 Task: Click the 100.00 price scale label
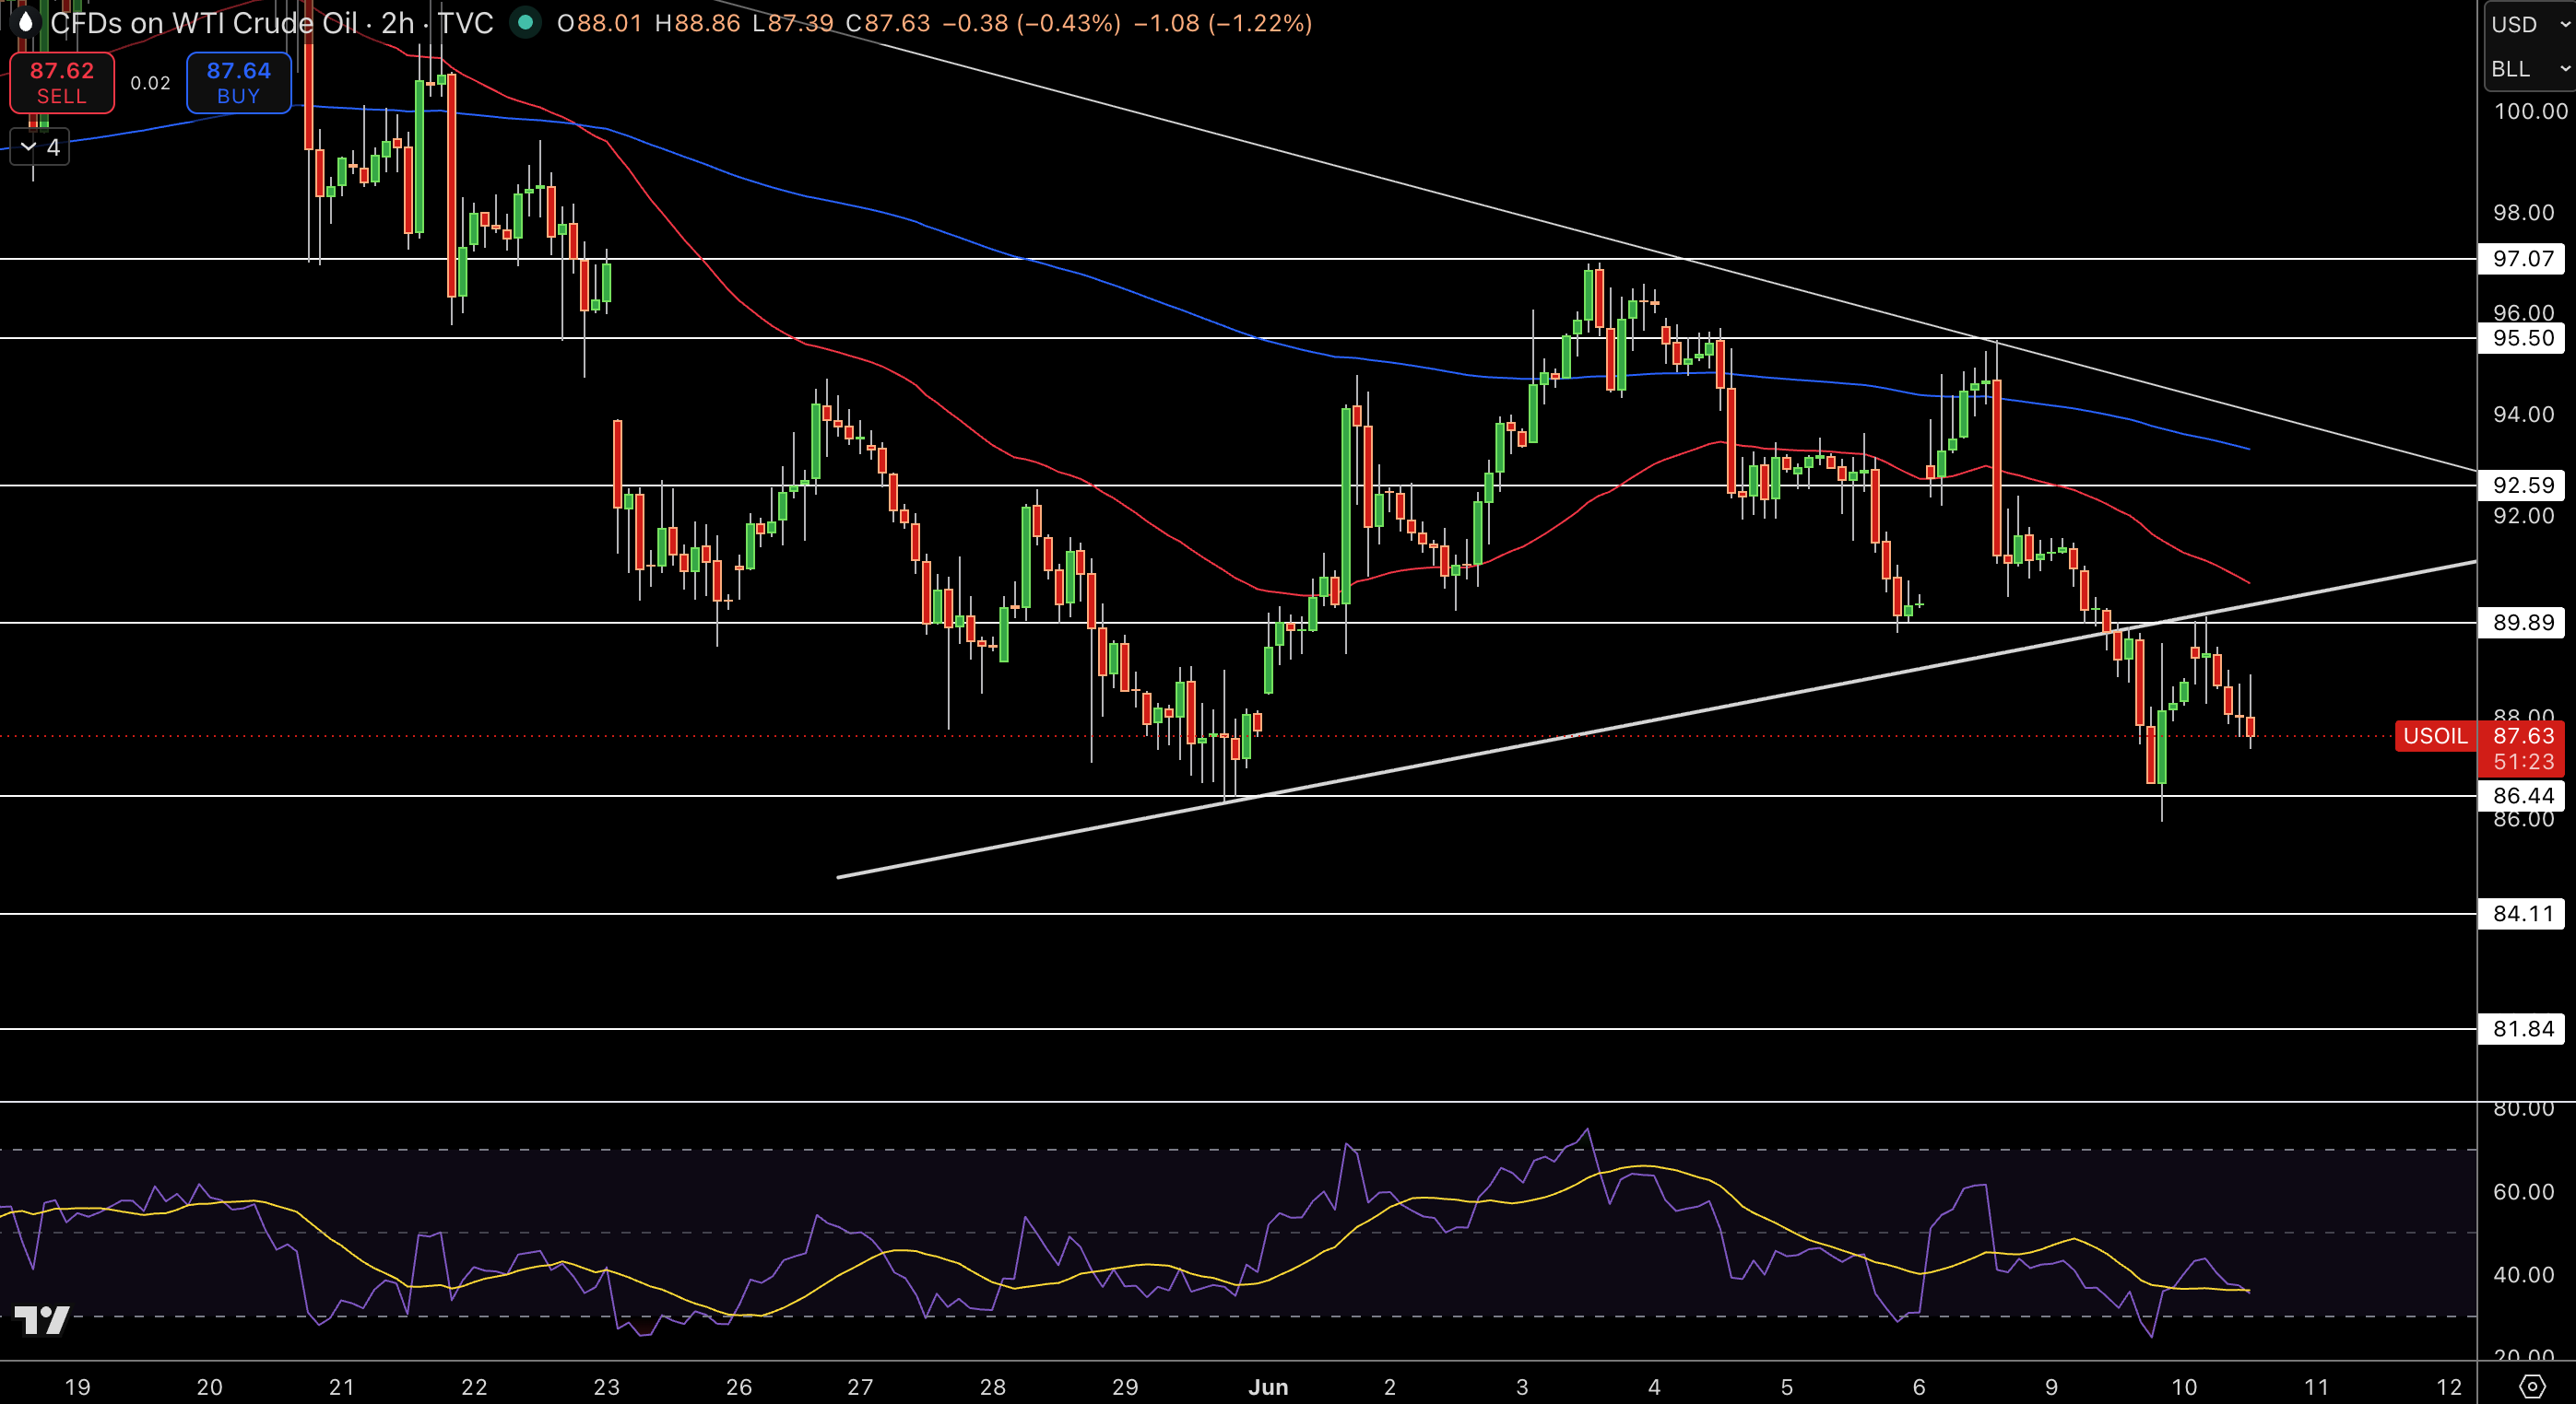[x=2530, y=111]
